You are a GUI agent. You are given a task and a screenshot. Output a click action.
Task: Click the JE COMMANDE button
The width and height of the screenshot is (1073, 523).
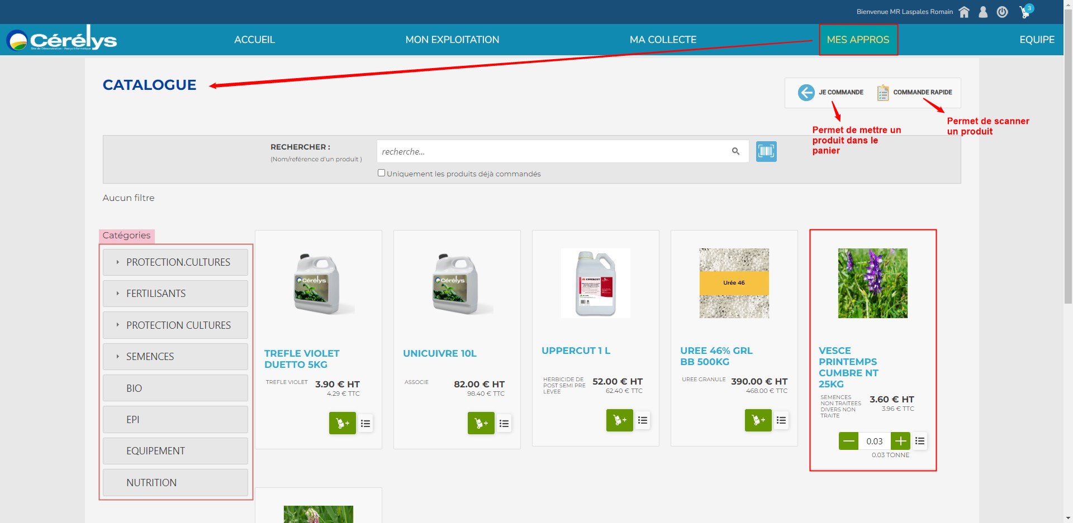tap(830, 92)
